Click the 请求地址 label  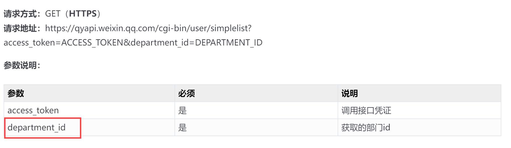click(20, 28)
